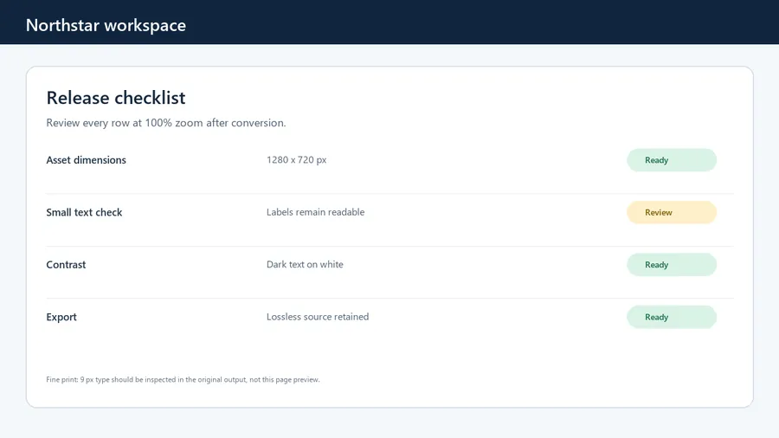Click the Ready badge for Asset dimensions

[x=672, y=160]
